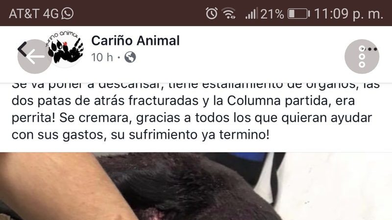Open the injured dog photo
The width and height of the screenshot is (392, 220).
pos(196,186)
